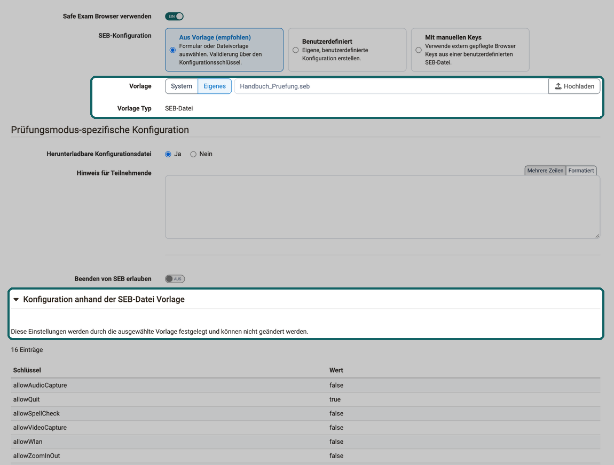
Task: Switch editor to Formatiert mode
Action: point(581,171)
